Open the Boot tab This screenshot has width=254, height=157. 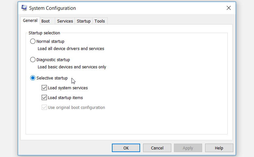[x=46, y=21]
